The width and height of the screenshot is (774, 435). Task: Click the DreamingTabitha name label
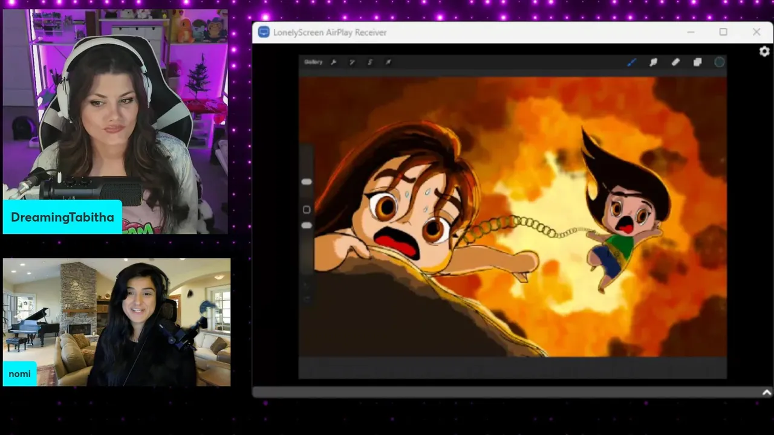(x=62, y=217)
